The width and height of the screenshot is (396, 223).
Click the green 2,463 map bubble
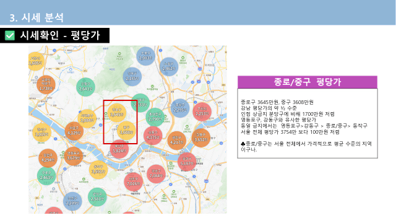46,176
